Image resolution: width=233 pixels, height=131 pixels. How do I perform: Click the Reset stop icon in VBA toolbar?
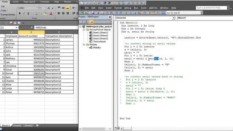pyautogui.click(x=135, y=13)
